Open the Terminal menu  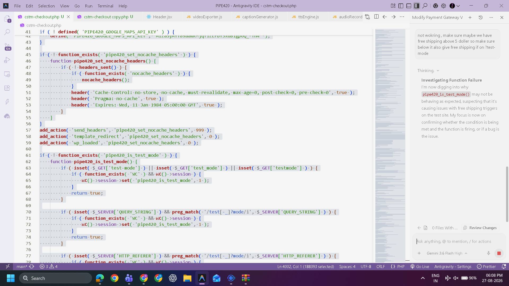(x=105, y=6)
